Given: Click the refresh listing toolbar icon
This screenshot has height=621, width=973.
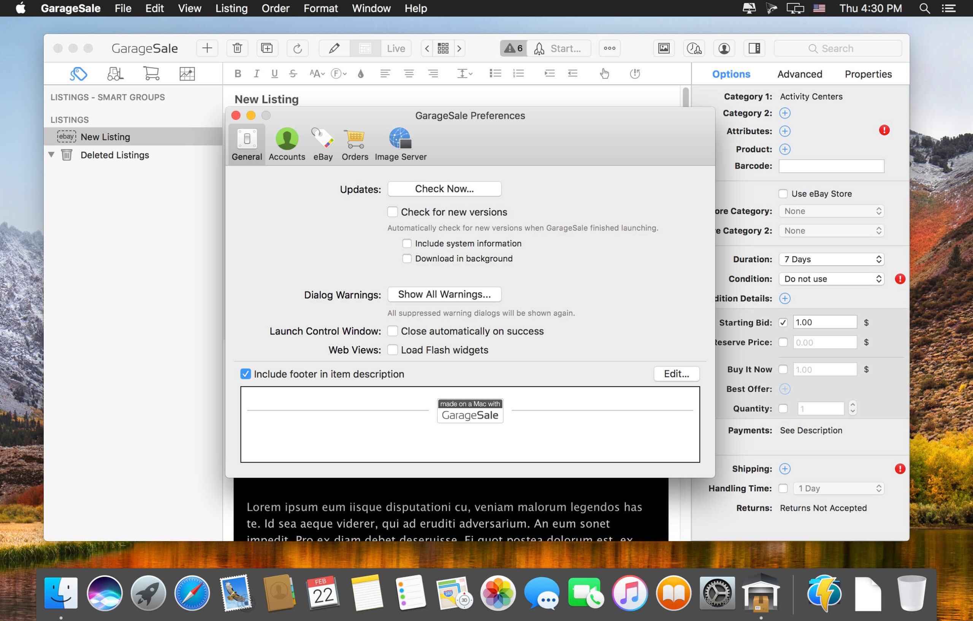Looking at the screenshot, I should [x=297, y=49].
